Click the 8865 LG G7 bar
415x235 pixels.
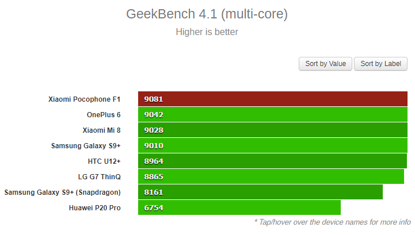271,176
